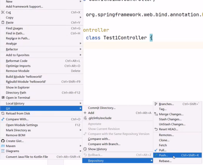Select Rebuild Module 'helloworld'

pyautogui.click(x=42, y=82)
